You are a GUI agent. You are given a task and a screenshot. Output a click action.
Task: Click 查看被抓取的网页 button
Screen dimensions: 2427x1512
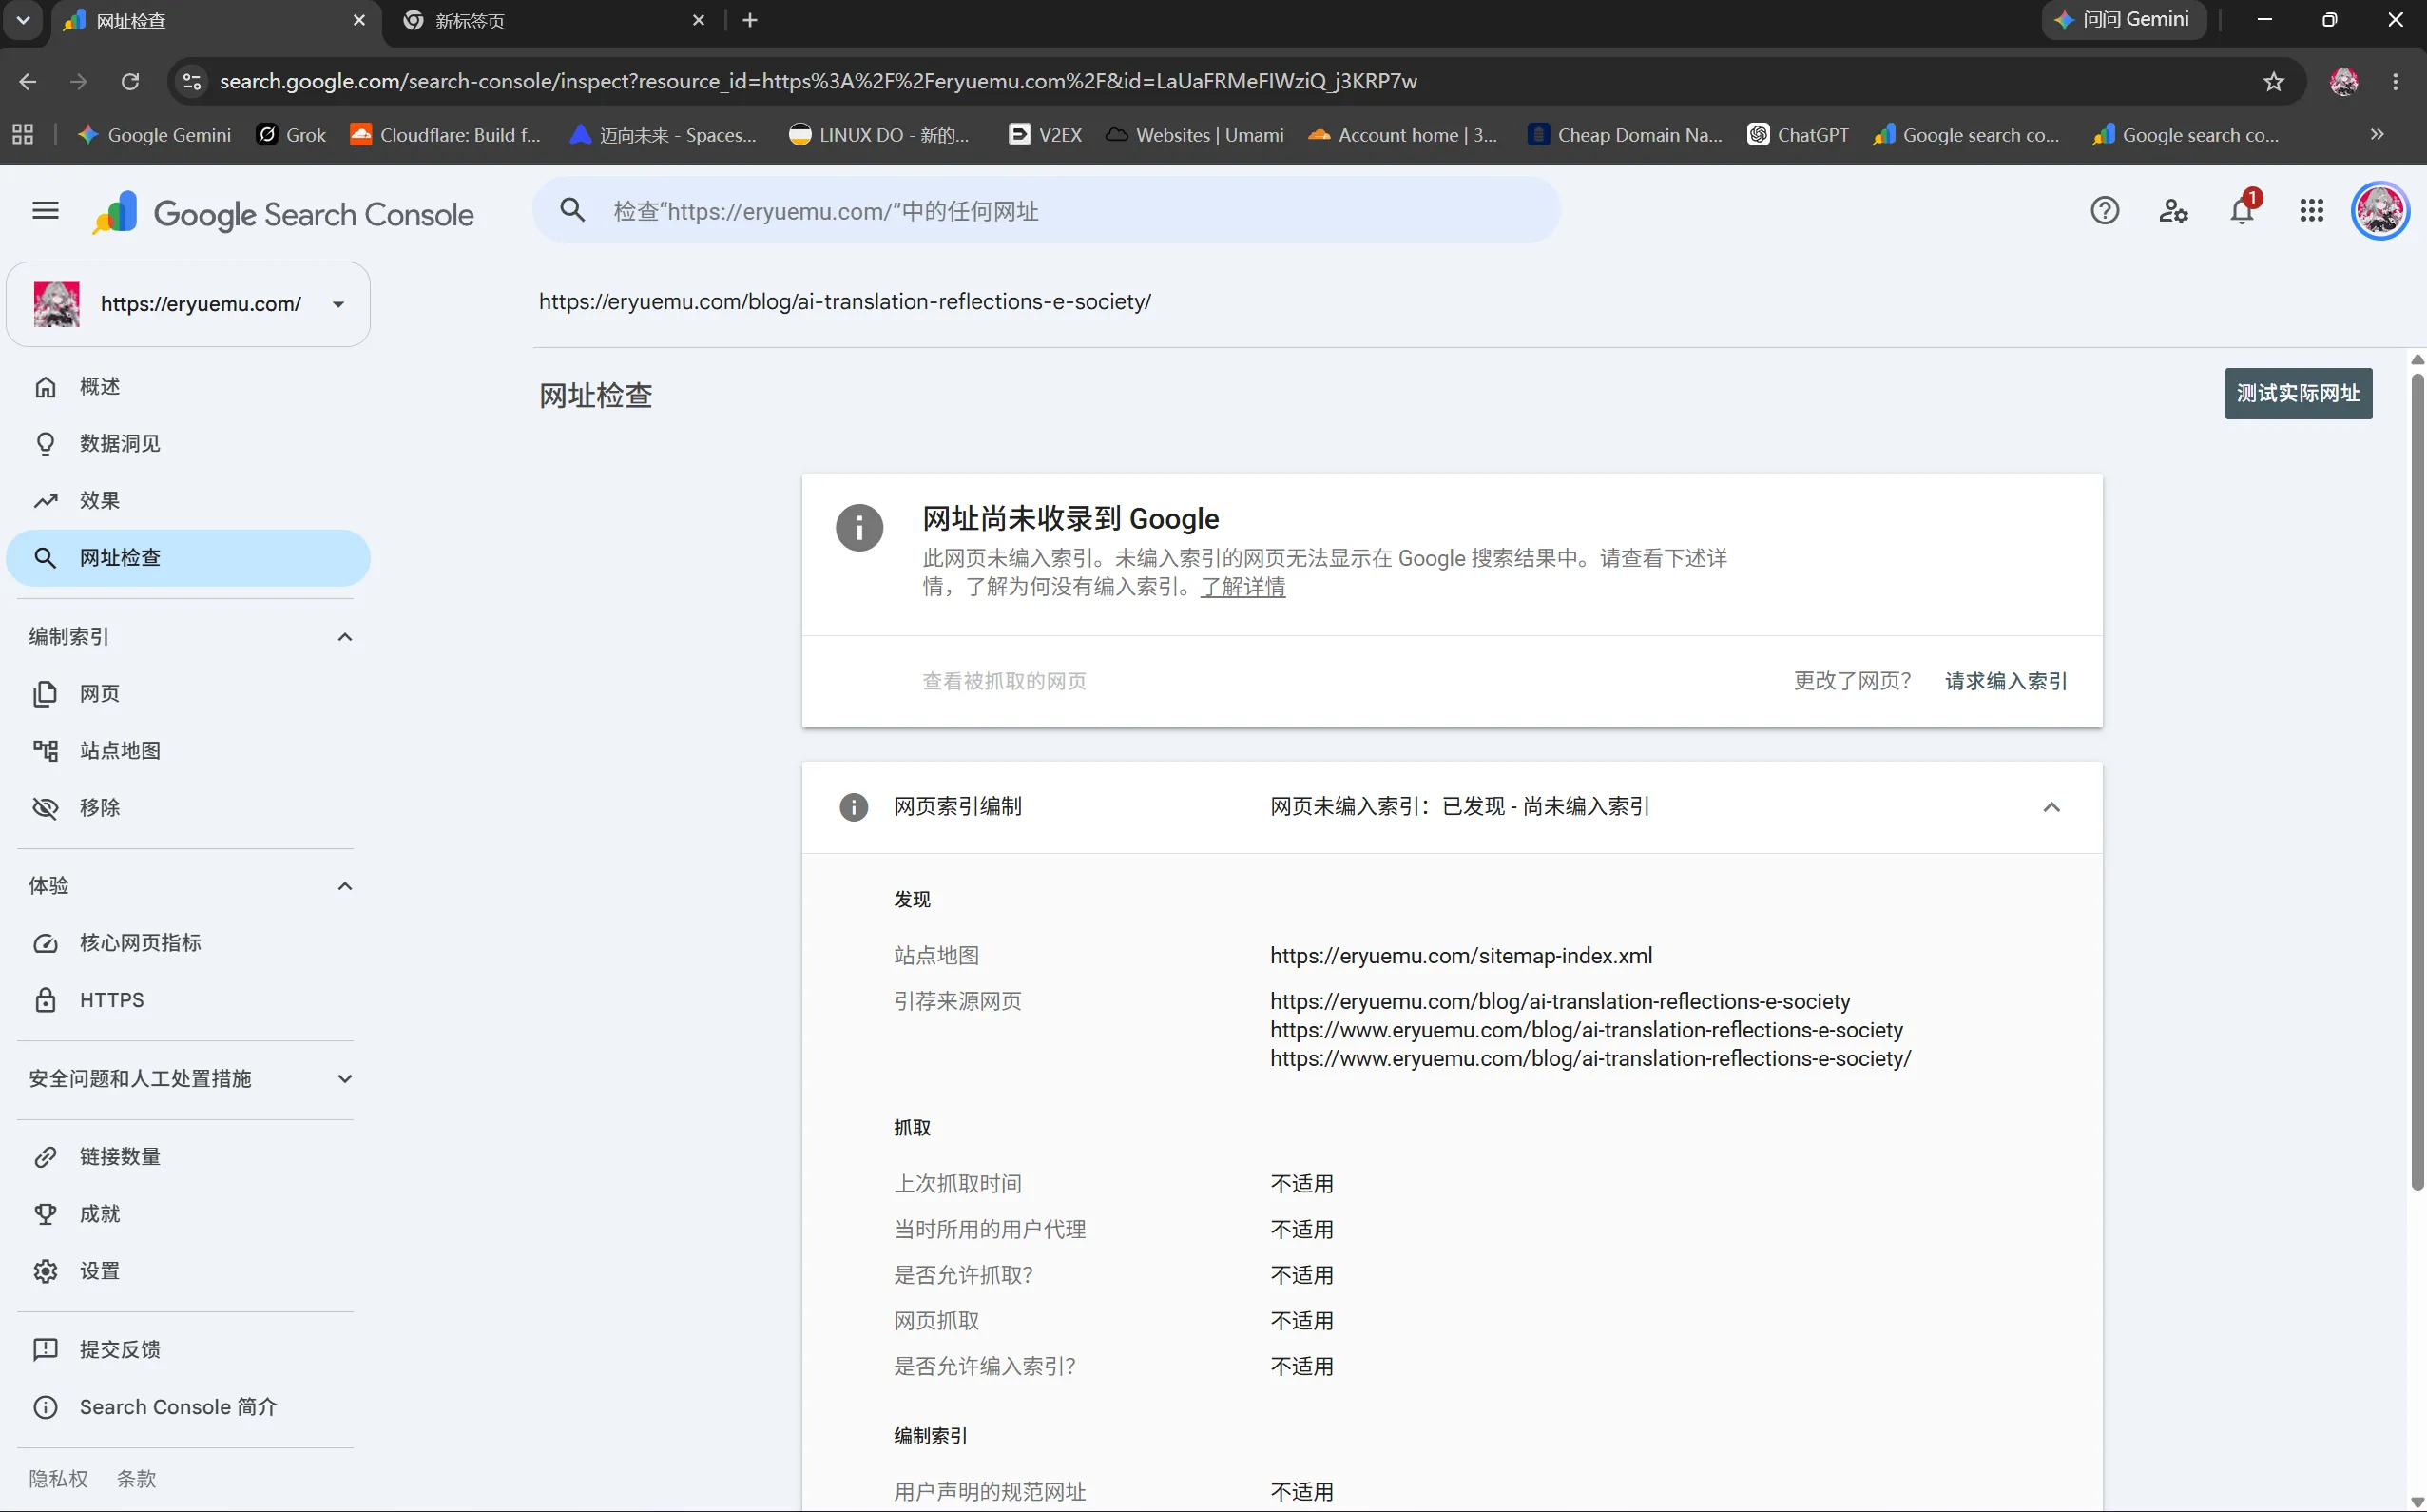click(x=1004, y=681)
